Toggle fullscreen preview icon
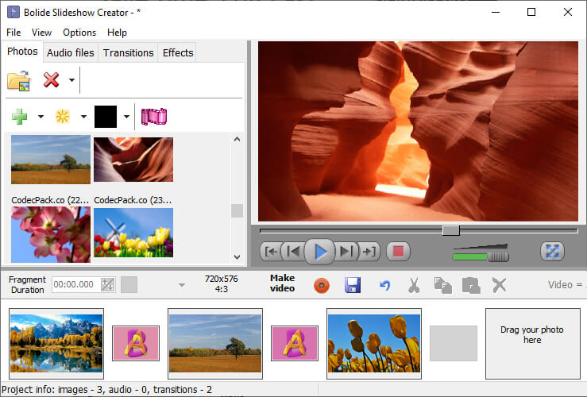The width and height of the screenshot is (587, 397). pyautogui.click(x=551, y=252)
